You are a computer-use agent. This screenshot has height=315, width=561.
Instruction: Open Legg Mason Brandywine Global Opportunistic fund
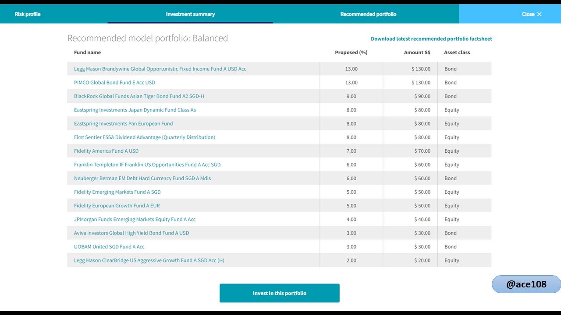tap(160, 69)
